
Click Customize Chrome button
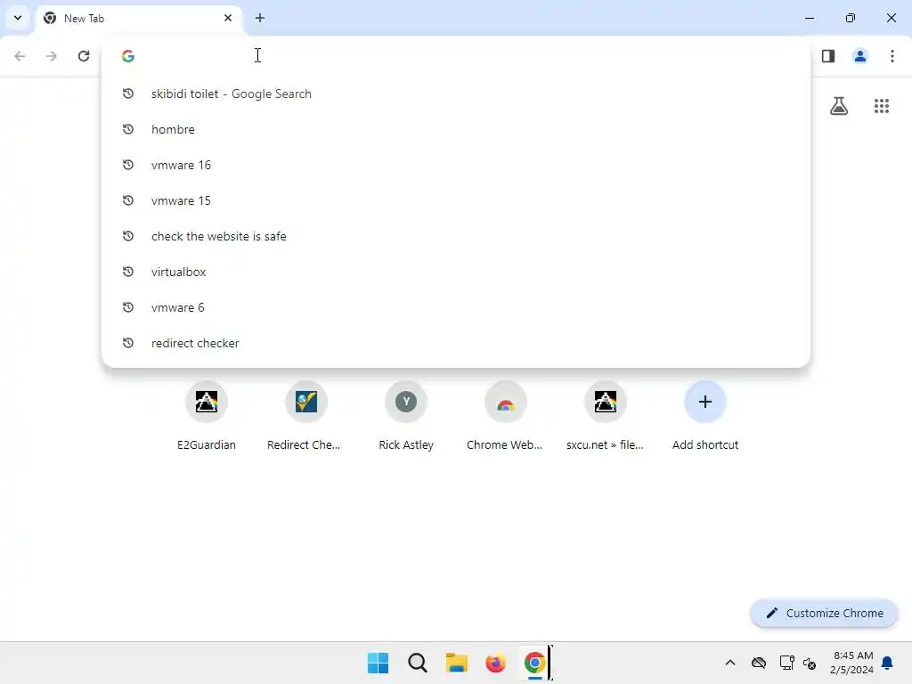coord(824,613)
